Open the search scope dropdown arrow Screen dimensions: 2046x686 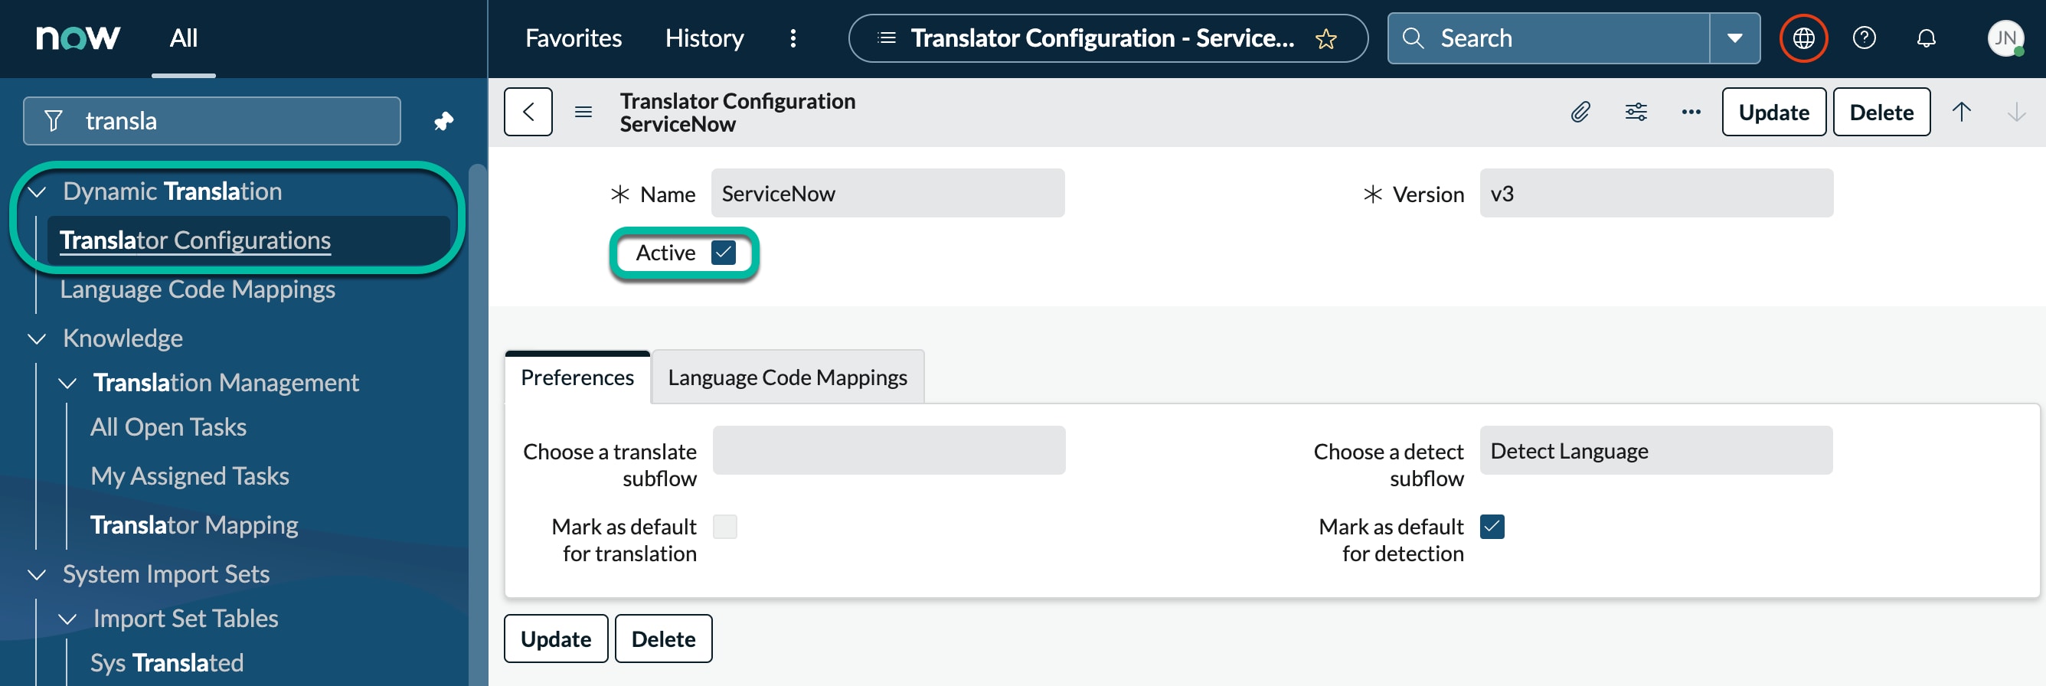(x=1734, y=38)
